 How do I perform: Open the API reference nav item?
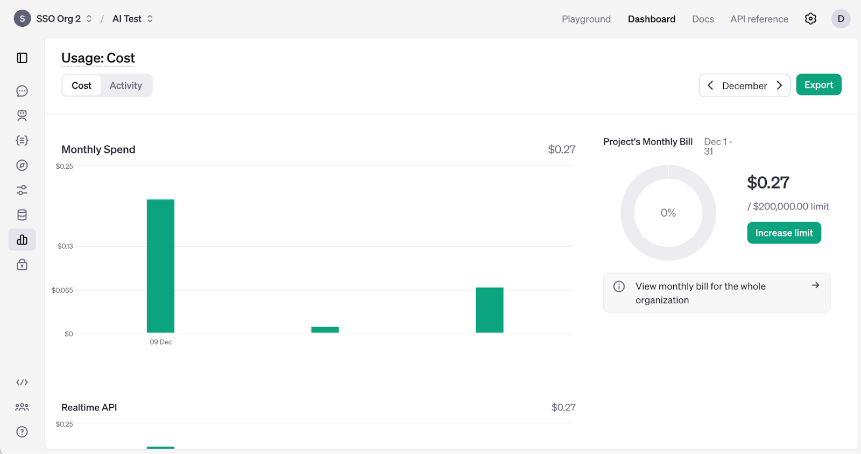point(759,19)
